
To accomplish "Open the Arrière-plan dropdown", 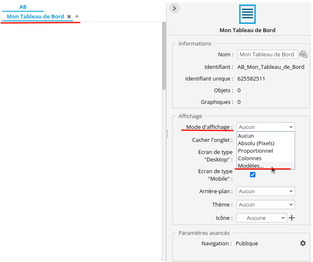I will [x=265, y=191].
